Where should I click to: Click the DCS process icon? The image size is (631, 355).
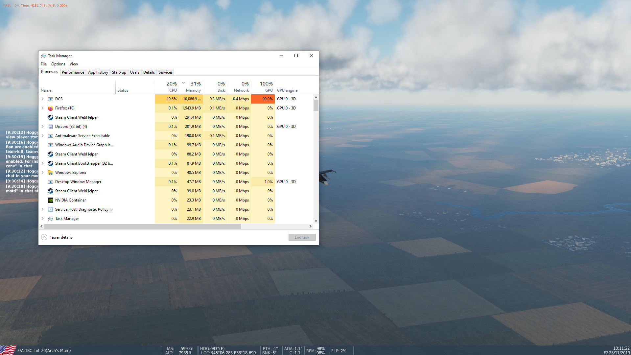[50, 99]
